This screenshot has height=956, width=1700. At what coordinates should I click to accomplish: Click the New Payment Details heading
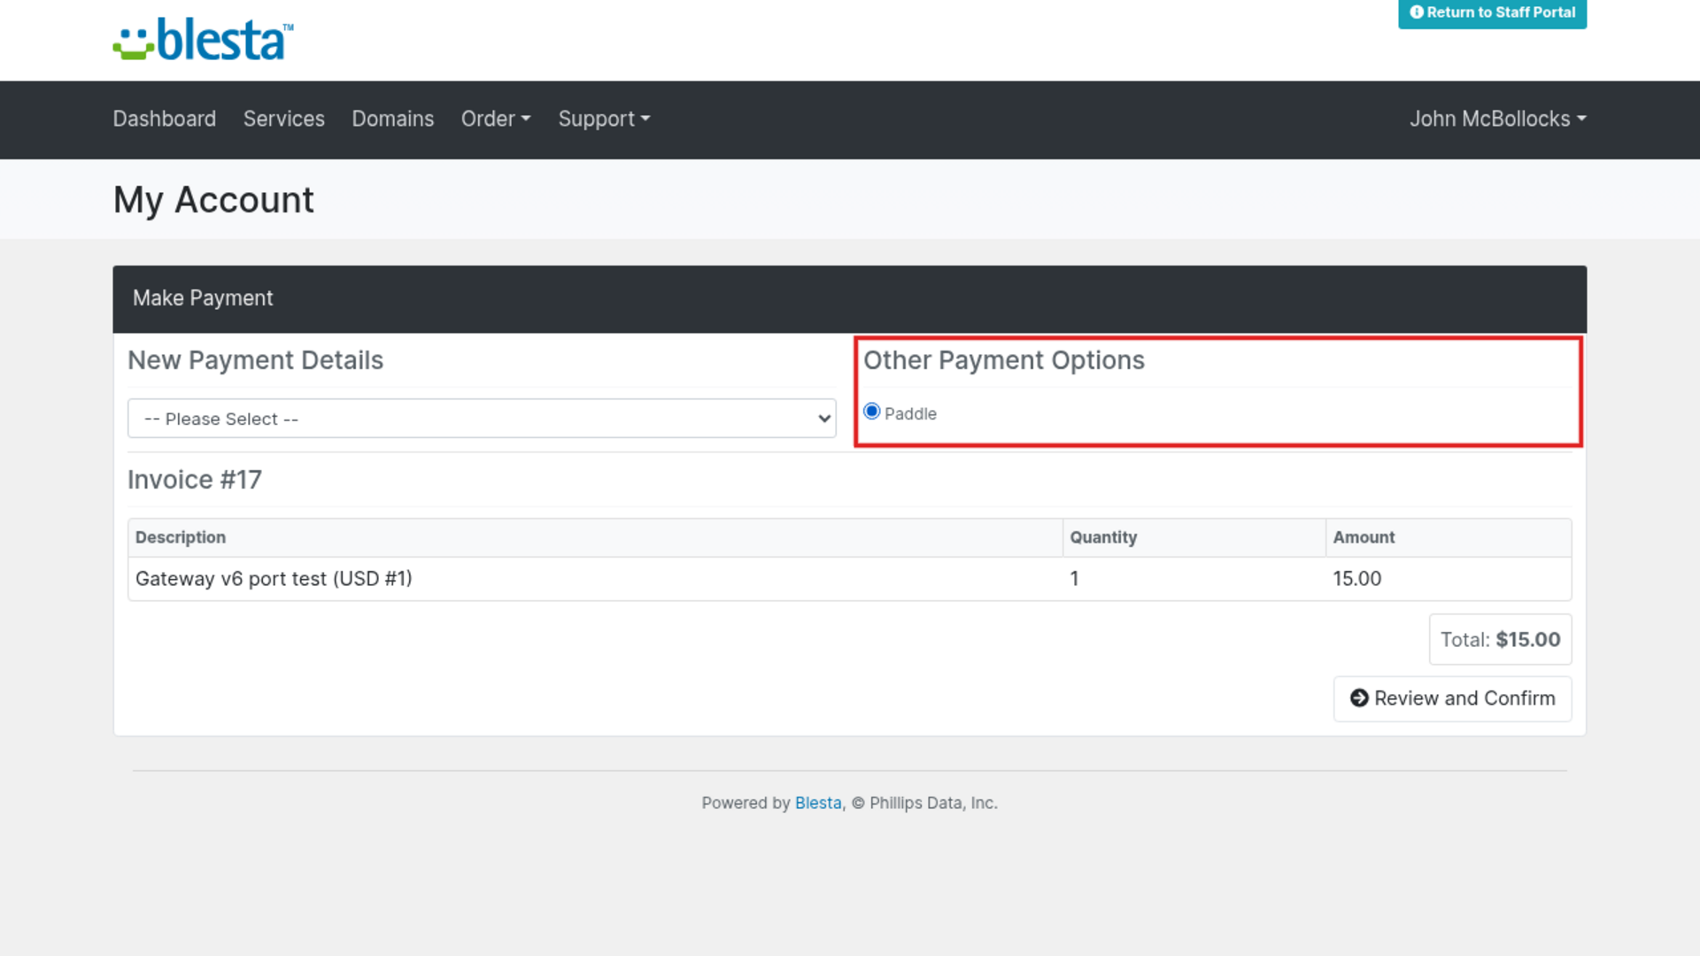(x=255, y=360)
